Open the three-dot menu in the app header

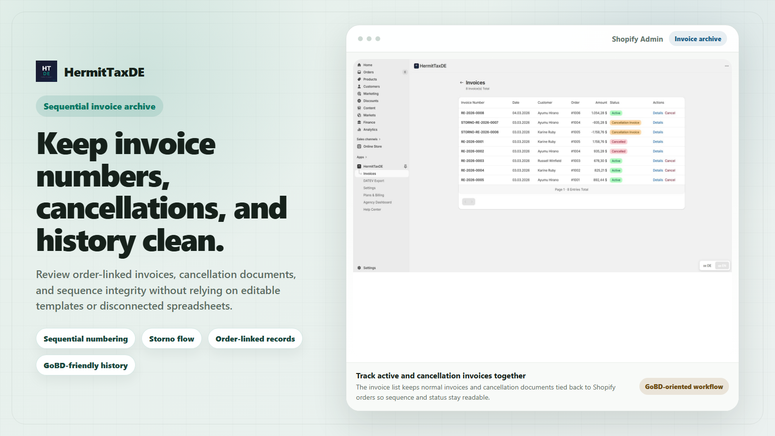point(727,66)
